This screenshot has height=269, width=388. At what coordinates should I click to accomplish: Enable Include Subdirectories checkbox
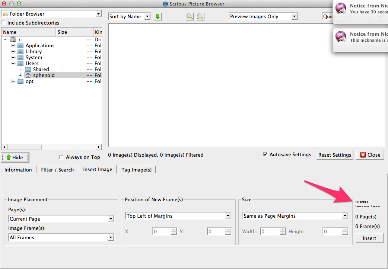point(4,23)
